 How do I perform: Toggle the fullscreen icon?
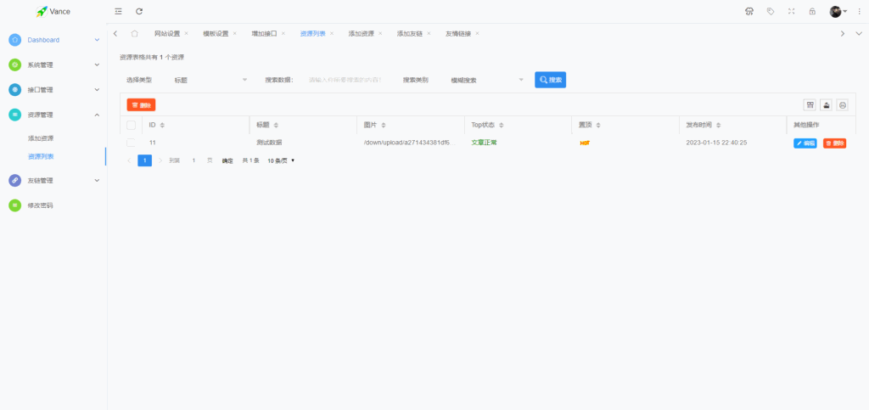coord(792,11)
